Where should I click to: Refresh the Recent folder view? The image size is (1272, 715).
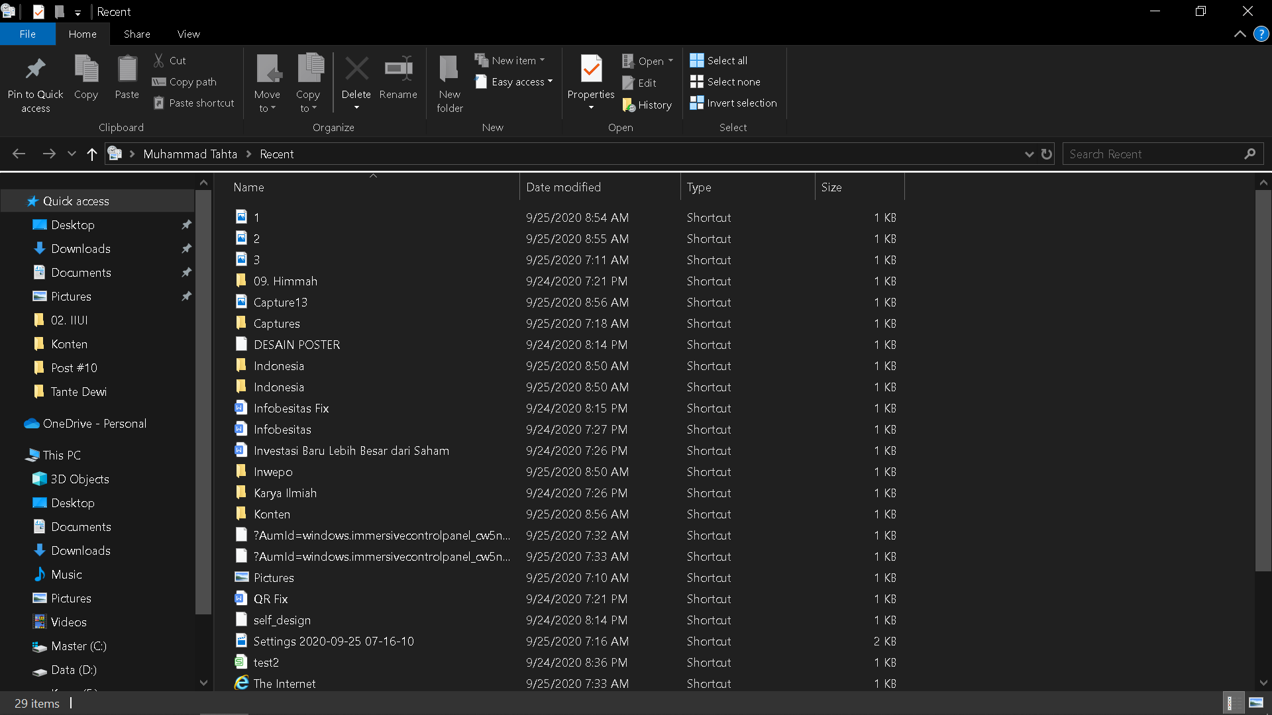[x=1046, y=154]
